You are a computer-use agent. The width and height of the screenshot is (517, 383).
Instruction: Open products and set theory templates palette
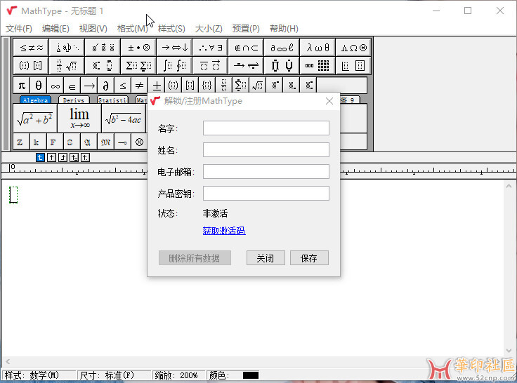(x=282, y=65)
